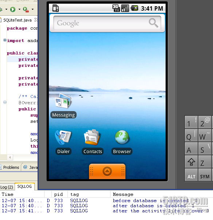Select the 'after database is created' log row
This screenshot has height=220, width=213.
(106, 206)
